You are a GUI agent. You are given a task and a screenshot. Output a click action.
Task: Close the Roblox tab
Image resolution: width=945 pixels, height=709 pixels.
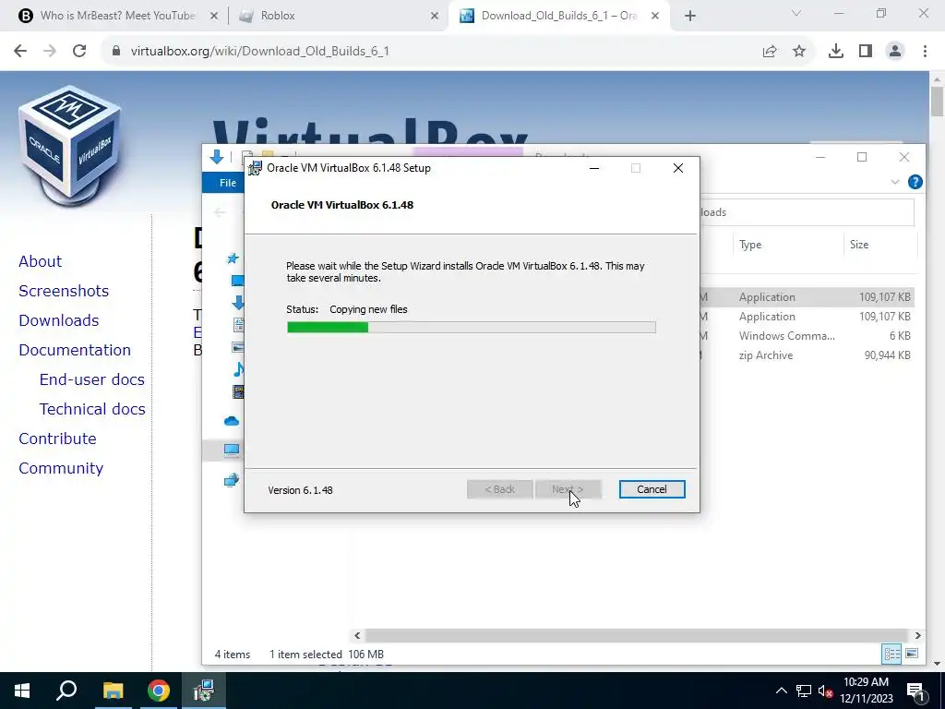click(435, 16)
